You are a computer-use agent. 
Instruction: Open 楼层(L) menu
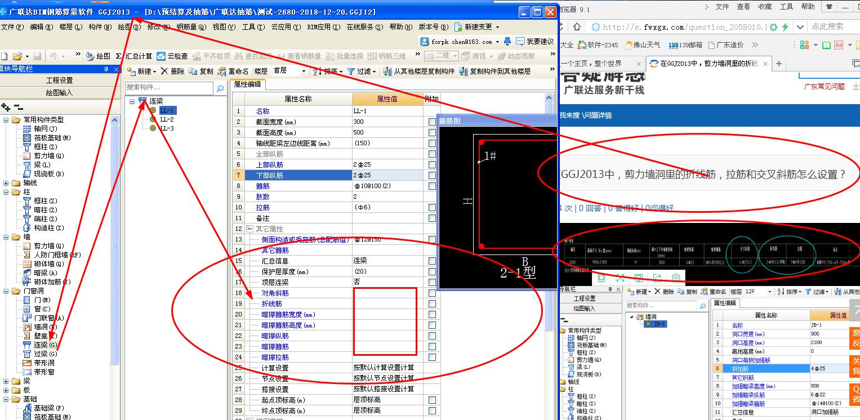click(71, 27)
